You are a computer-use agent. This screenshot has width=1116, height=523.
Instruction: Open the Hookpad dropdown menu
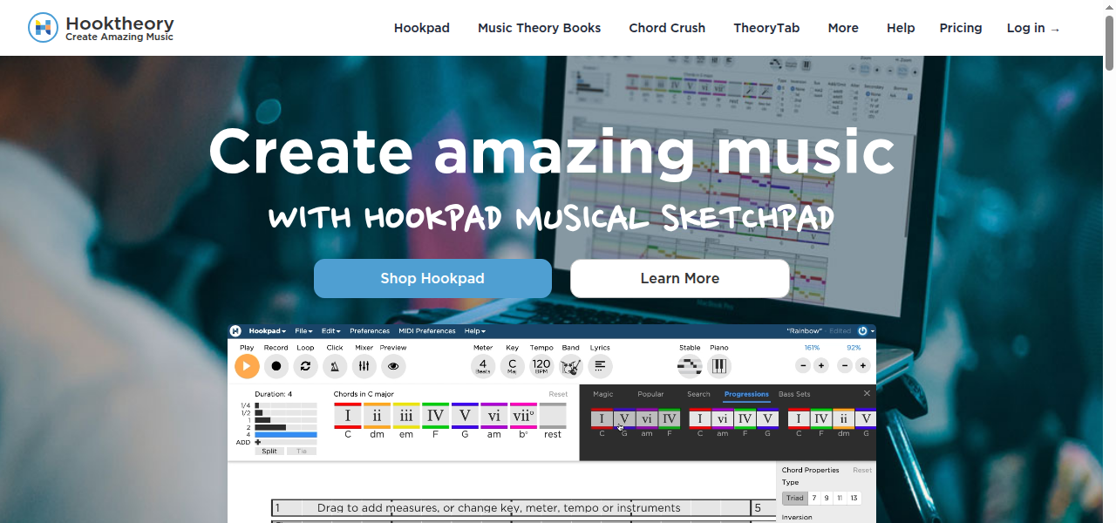pos(267,330)
